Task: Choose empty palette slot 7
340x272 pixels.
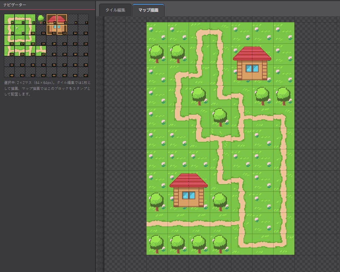Action: point(83,19)
